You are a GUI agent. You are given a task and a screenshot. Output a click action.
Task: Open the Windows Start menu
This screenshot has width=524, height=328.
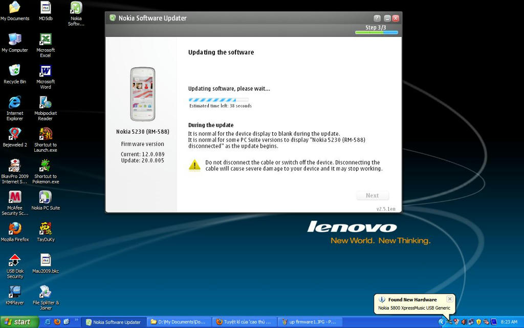(19, 322)
